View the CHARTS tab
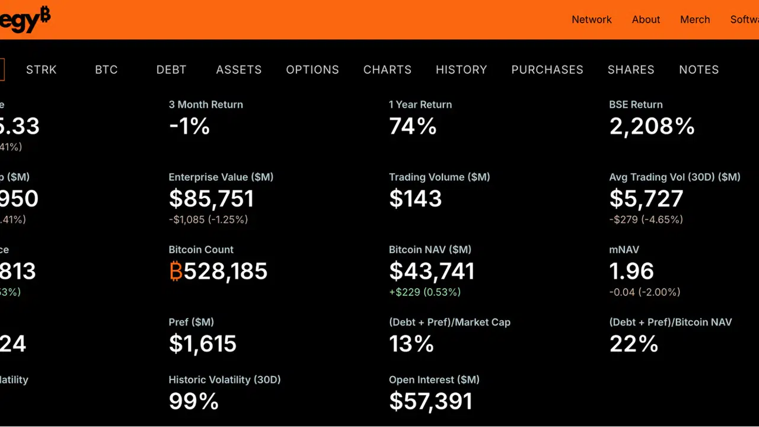 387,69
